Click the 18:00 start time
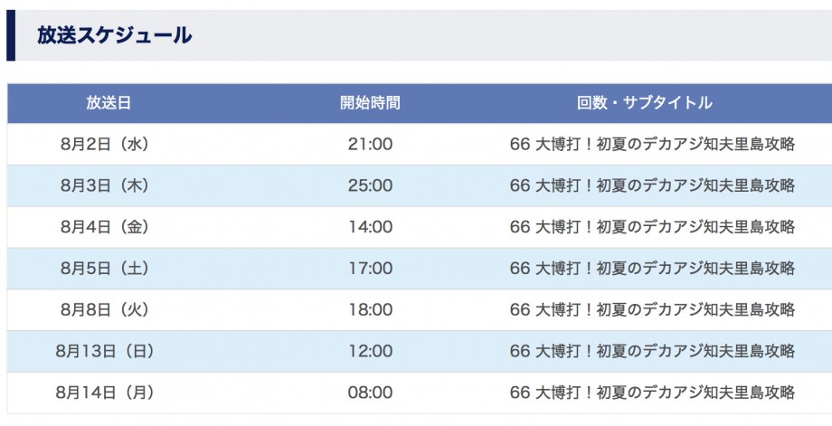The height and width of the screenshot is (426, 832). 371,309
